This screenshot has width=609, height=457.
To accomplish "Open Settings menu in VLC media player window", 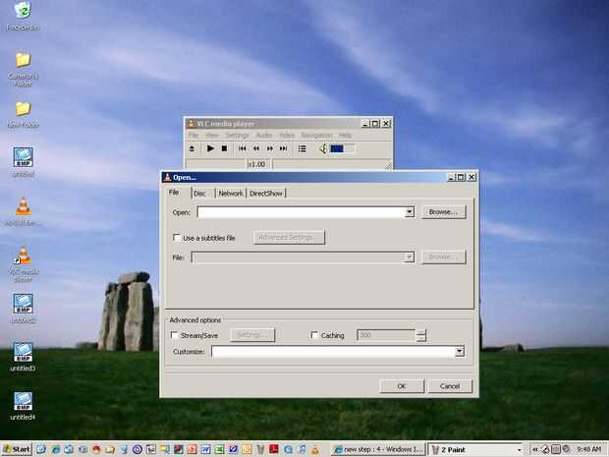I will pyautogui.click(x=237, y=135).
